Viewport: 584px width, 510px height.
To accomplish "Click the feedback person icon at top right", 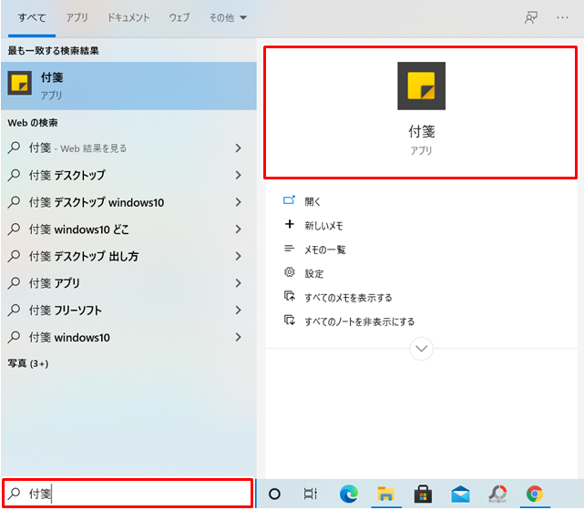I will pos(531,17).
